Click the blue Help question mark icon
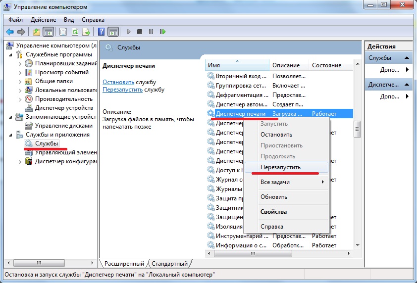This screenshot has width=417, height=283. click(x=101, y=32)
